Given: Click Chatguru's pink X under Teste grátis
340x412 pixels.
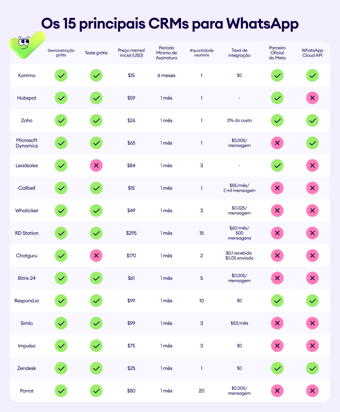Looking at the screenshot, I should point(96,255).
